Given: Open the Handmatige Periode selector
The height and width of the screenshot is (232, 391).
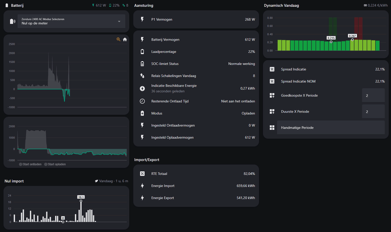Looking at the screenshot, I should (x=325, y=128).
